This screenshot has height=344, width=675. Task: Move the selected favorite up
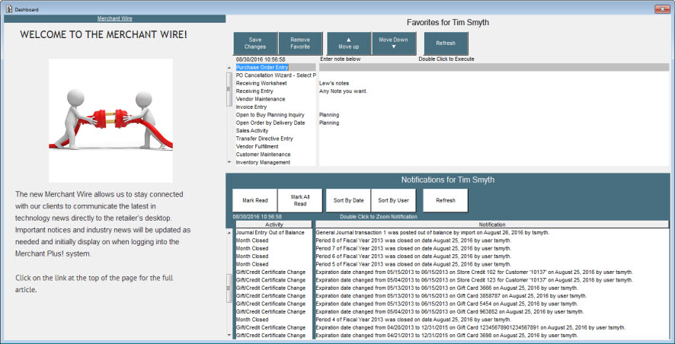pos(349,43)
